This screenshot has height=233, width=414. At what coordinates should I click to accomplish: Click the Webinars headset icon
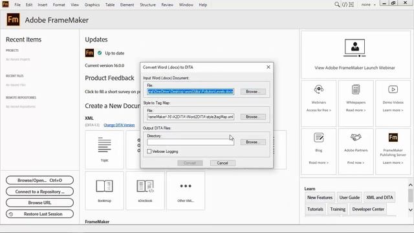(319, 89)
